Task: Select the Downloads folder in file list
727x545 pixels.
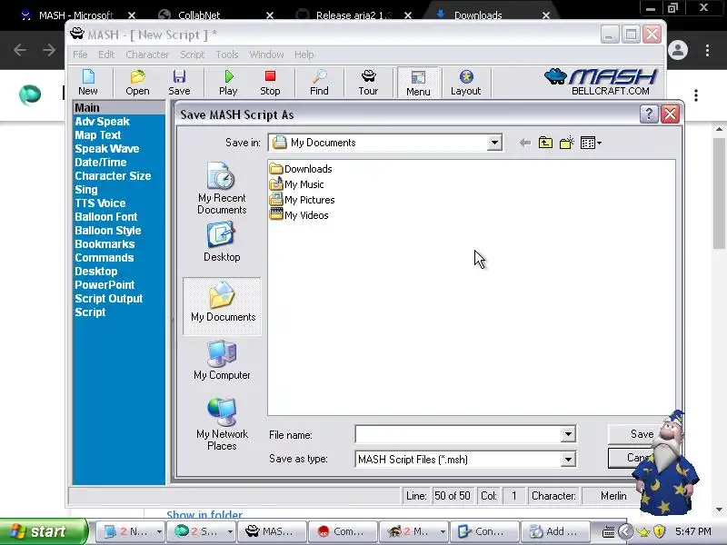Action: point(301,169)
